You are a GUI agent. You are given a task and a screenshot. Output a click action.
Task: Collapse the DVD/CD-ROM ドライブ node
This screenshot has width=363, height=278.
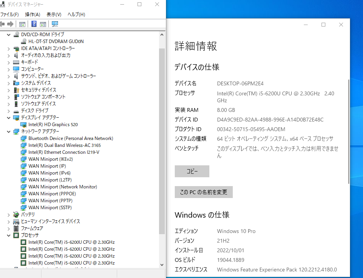8,35
